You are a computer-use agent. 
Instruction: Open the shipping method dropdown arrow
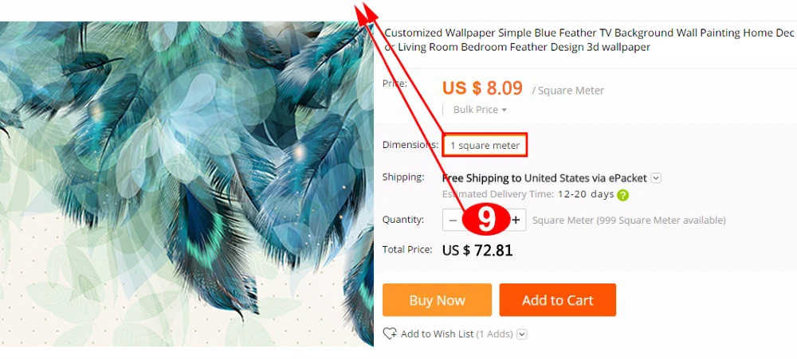[x=656, y=178]
